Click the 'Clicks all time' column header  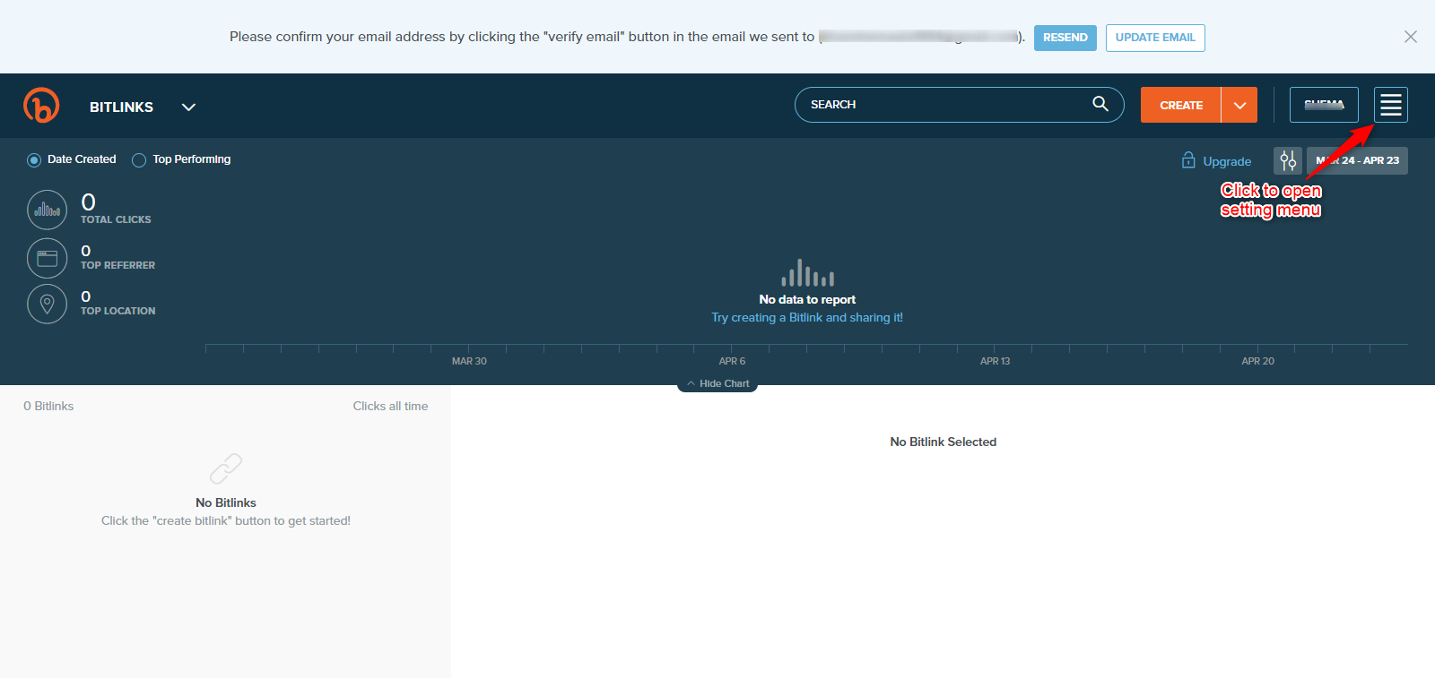(x=390, y=406)
